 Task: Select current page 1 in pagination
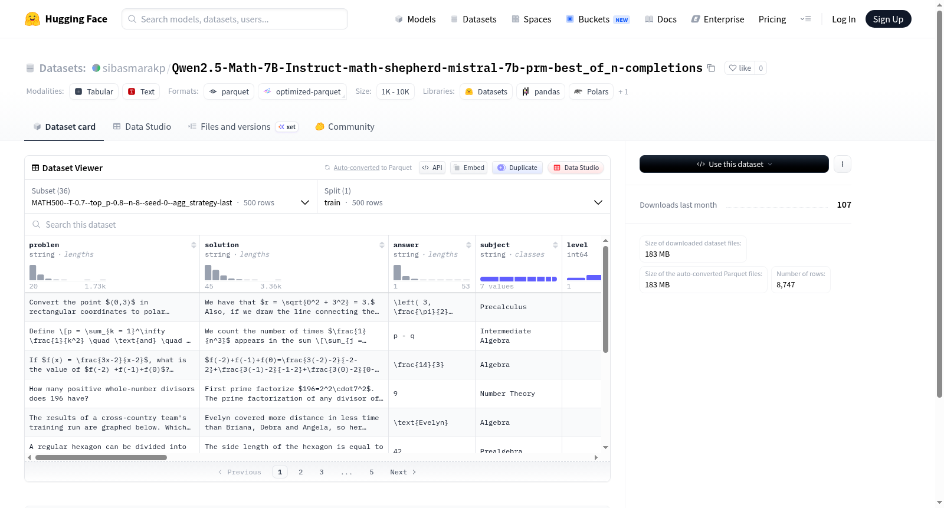tap(280, 472)
